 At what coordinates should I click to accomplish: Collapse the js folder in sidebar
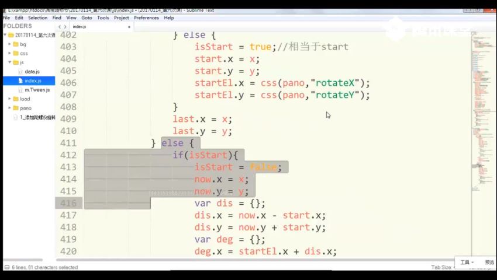coord(9,62)
